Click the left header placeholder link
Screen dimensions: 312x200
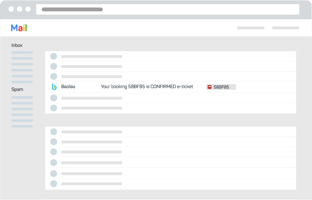(x=251, y=28)
